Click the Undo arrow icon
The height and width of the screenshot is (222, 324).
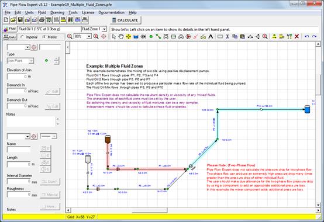[x=306, y=37]
